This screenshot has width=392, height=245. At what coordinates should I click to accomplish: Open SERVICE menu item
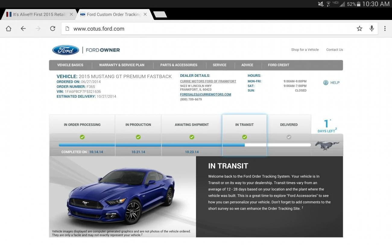point(220,65)
